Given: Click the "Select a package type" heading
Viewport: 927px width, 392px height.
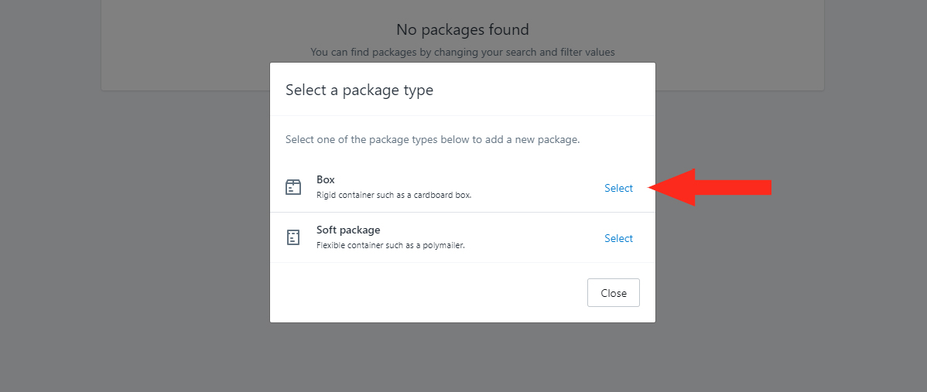Looking at the screenshot, I should tap(360, 90).
